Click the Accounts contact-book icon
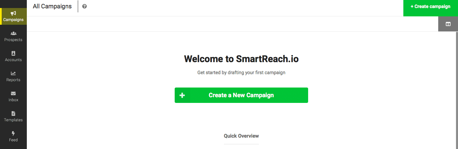Screen dimensions: 458x149 13,53
